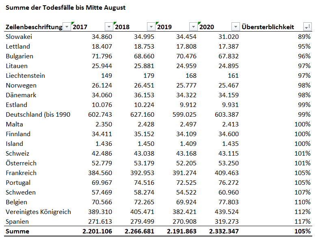Image resolution: width=322 pixels, height=244 pixels.
Task: Click Frankreich 2020 value 409.463
Action: pyautogui.click(x=227, y=173)
